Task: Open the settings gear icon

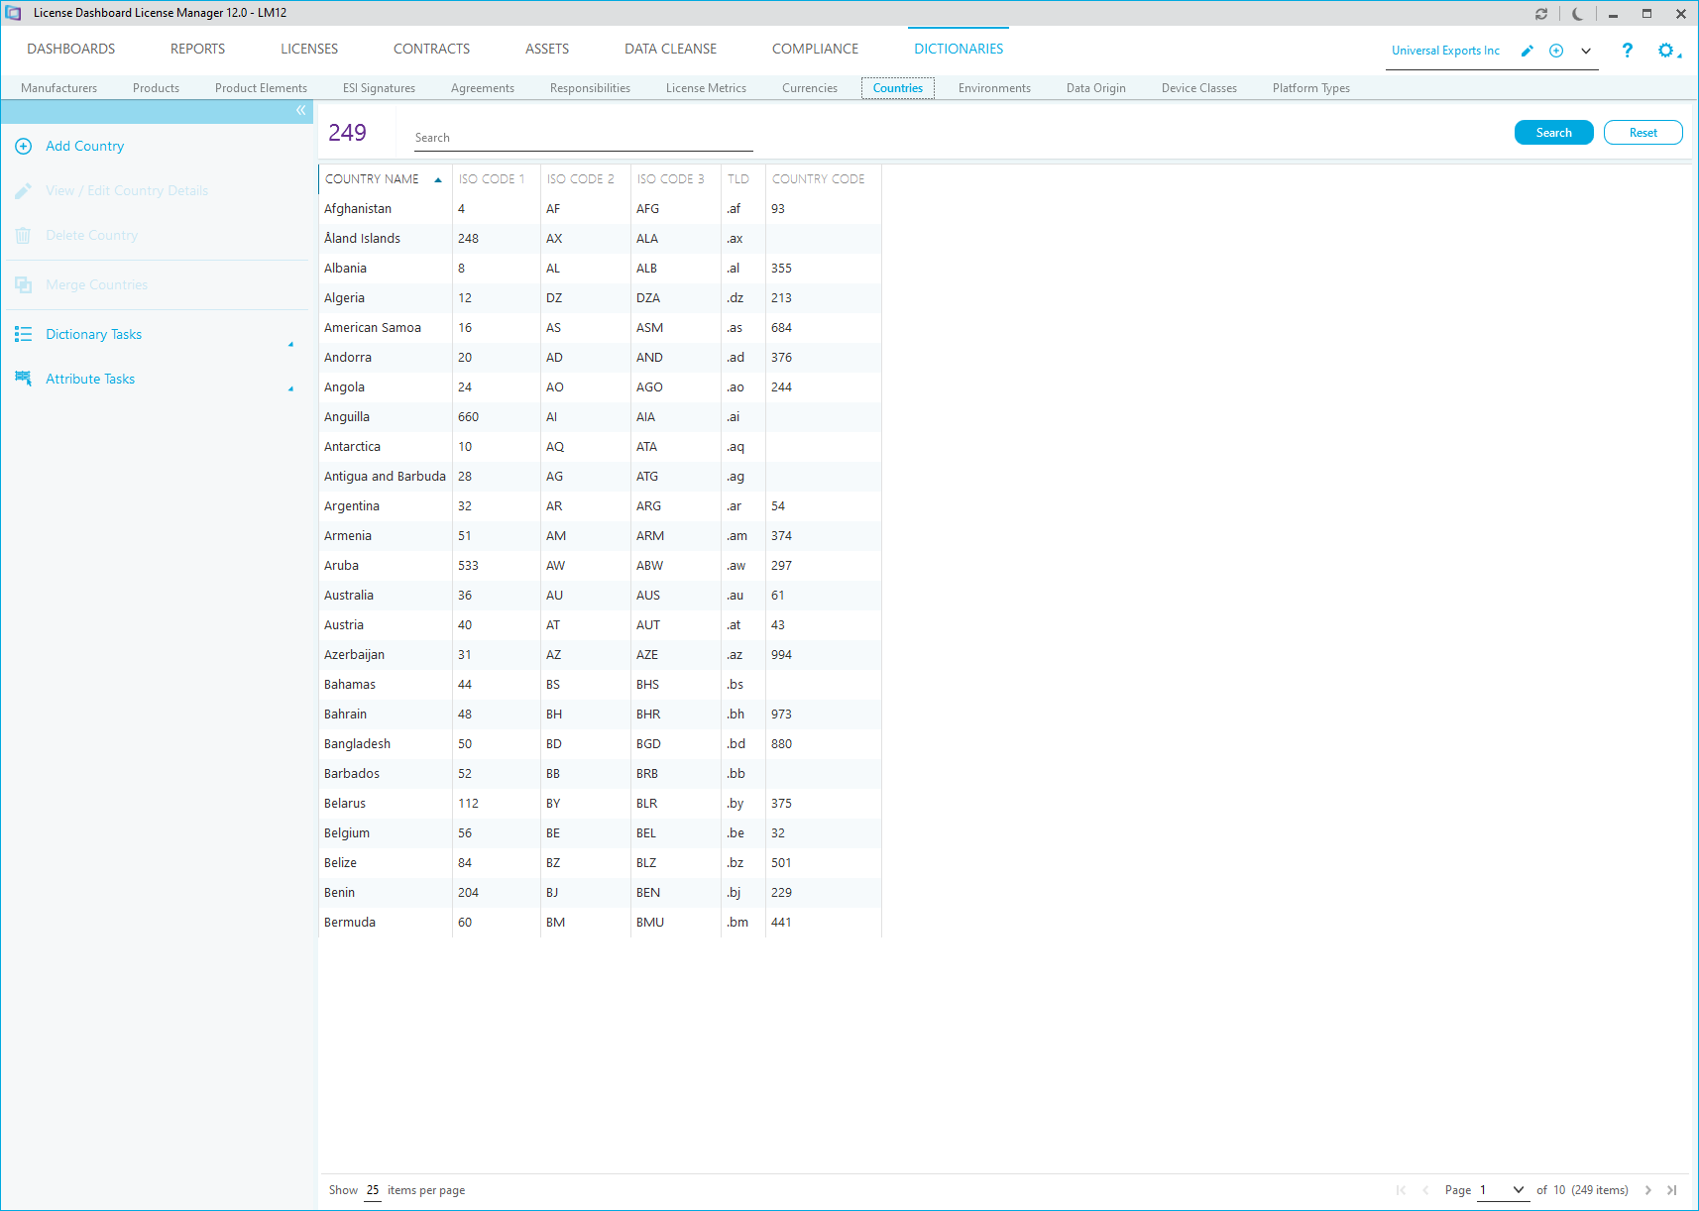Action: (1666, 51)
